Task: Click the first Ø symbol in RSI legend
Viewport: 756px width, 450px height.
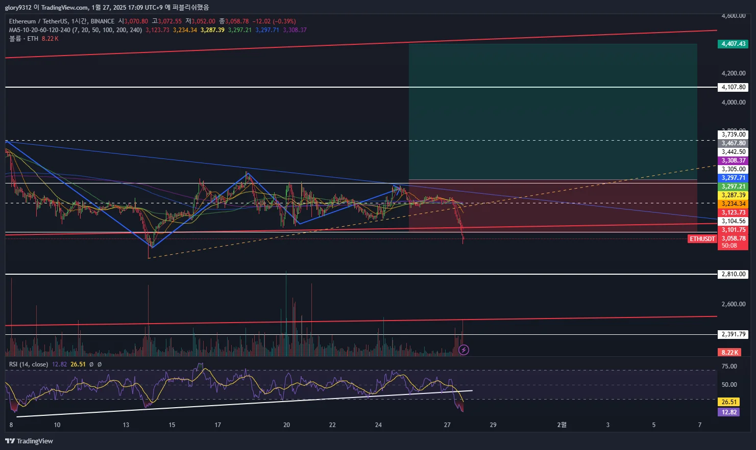Action: [91, 364]
